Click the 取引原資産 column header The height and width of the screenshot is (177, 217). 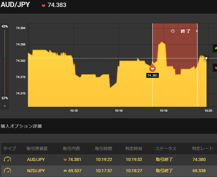[x=37, y=149]
